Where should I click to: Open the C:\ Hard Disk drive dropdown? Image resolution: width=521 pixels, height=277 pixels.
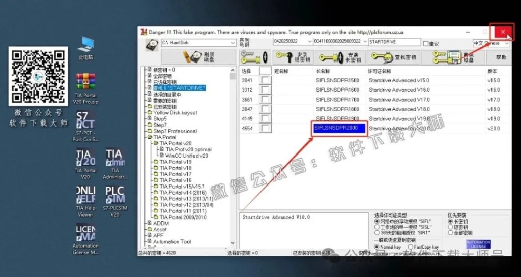(x=233, y=43)
